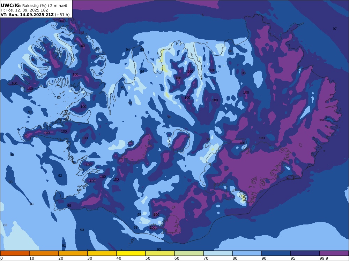The width and height of the screenshot is (349, 261).
Task: Click the '98' value on the map
Action: click(x=244, y=73)
